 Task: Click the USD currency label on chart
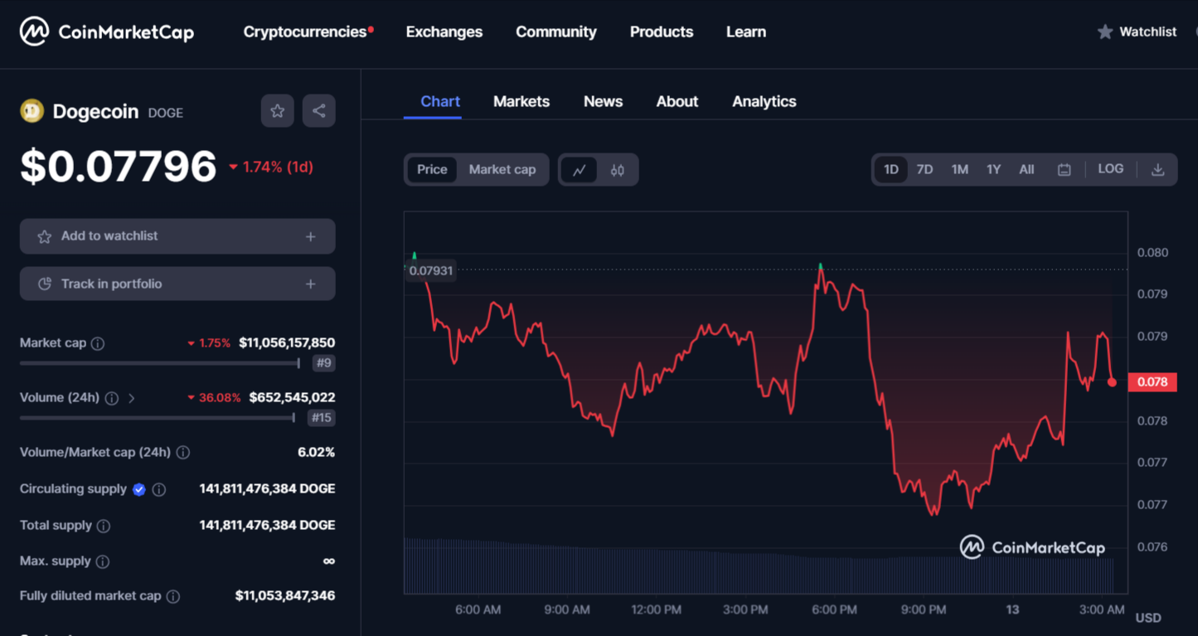click(1148, 618)
